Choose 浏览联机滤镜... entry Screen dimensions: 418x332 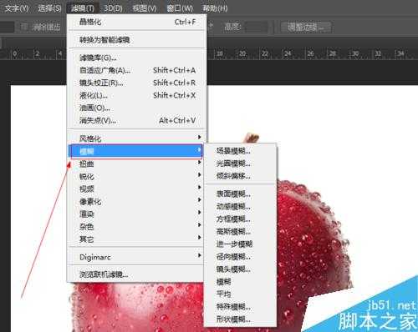(136, 274)
